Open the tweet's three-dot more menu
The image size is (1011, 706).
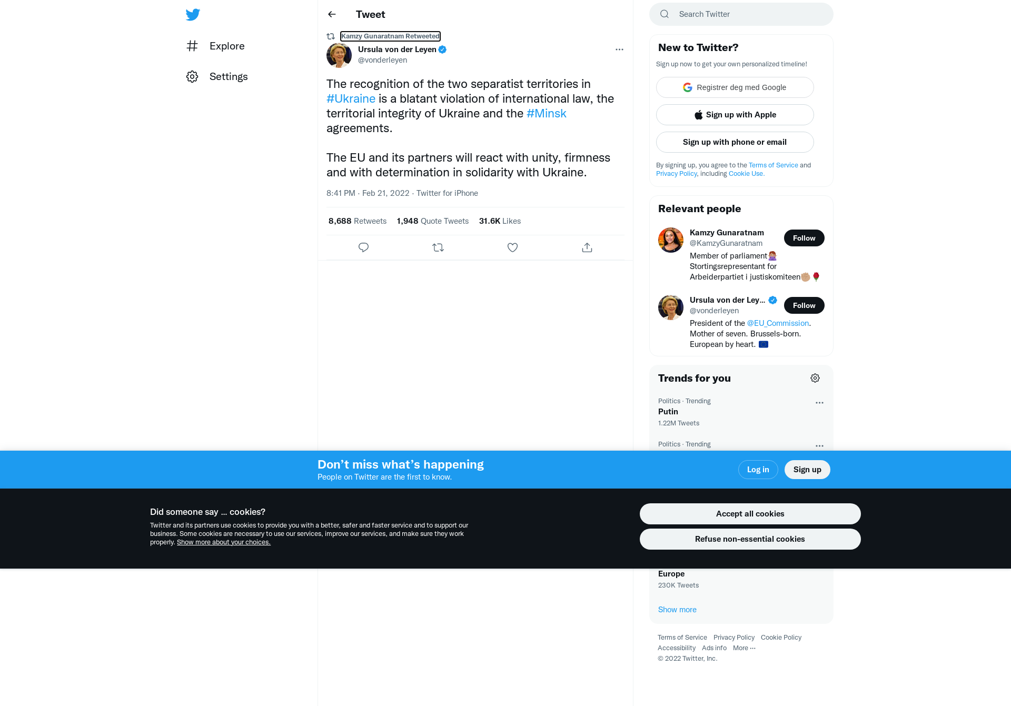619,49
